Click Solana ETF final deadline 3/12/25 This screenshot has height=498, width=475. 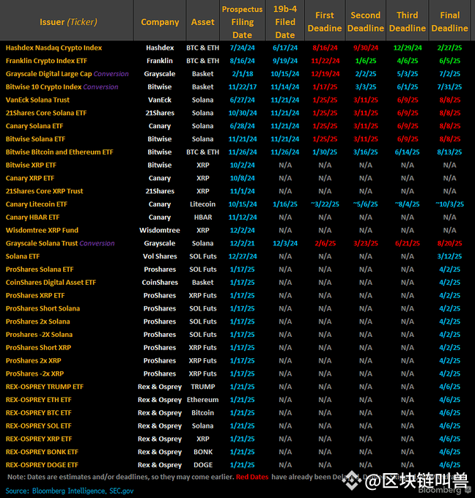[x=449, y=256]
